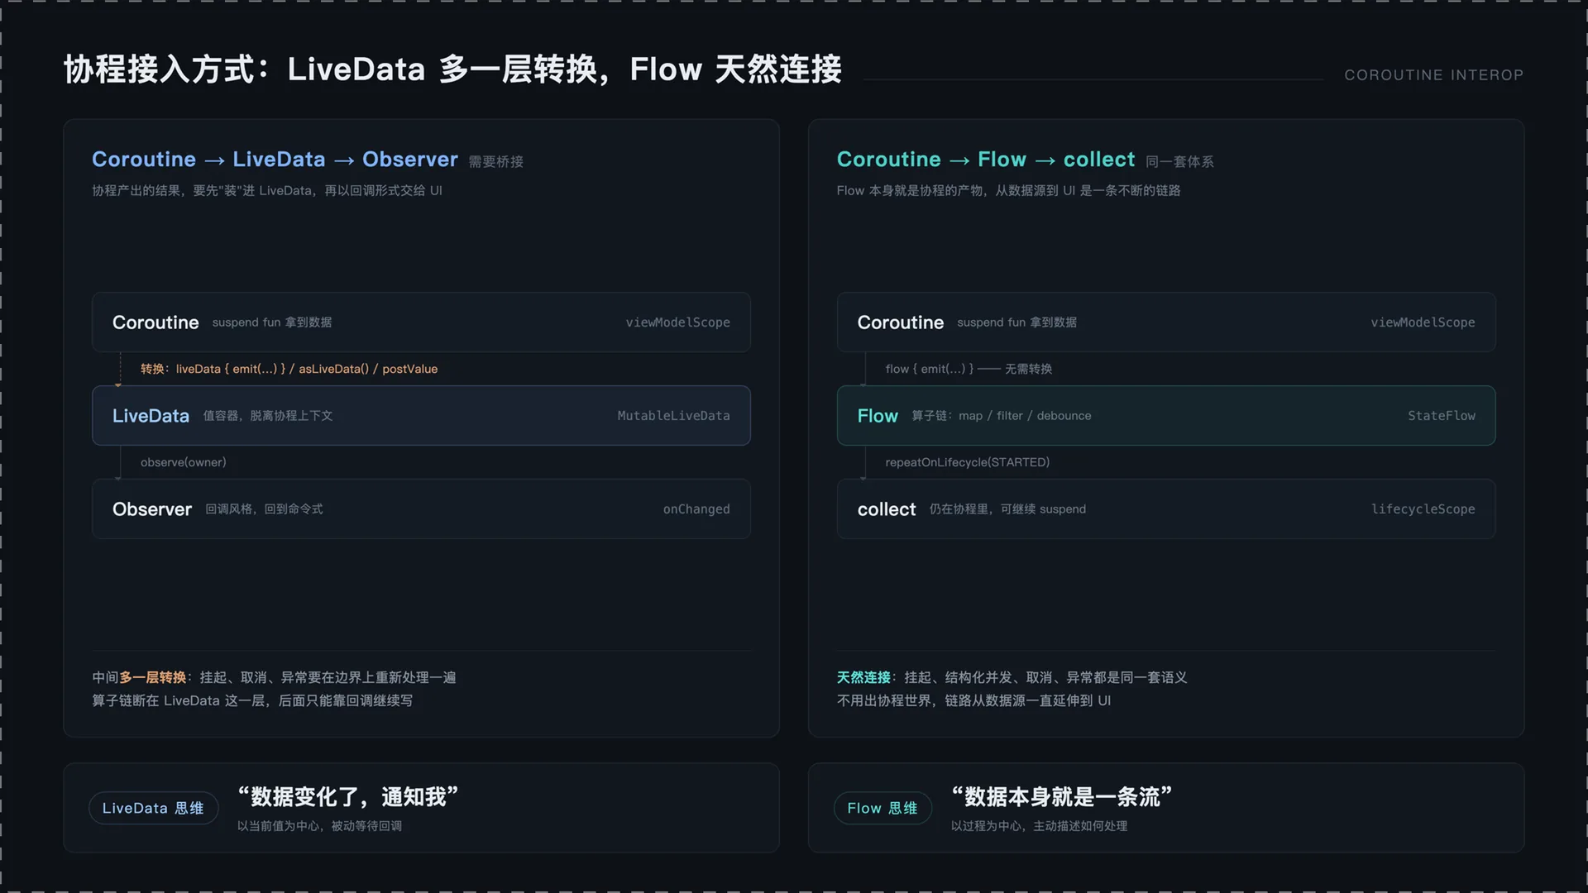Image resolution: width=1588 pixels, height=893 pixels.
Task: Click the Flow 思维 pill label
Action: coord(882,808)
